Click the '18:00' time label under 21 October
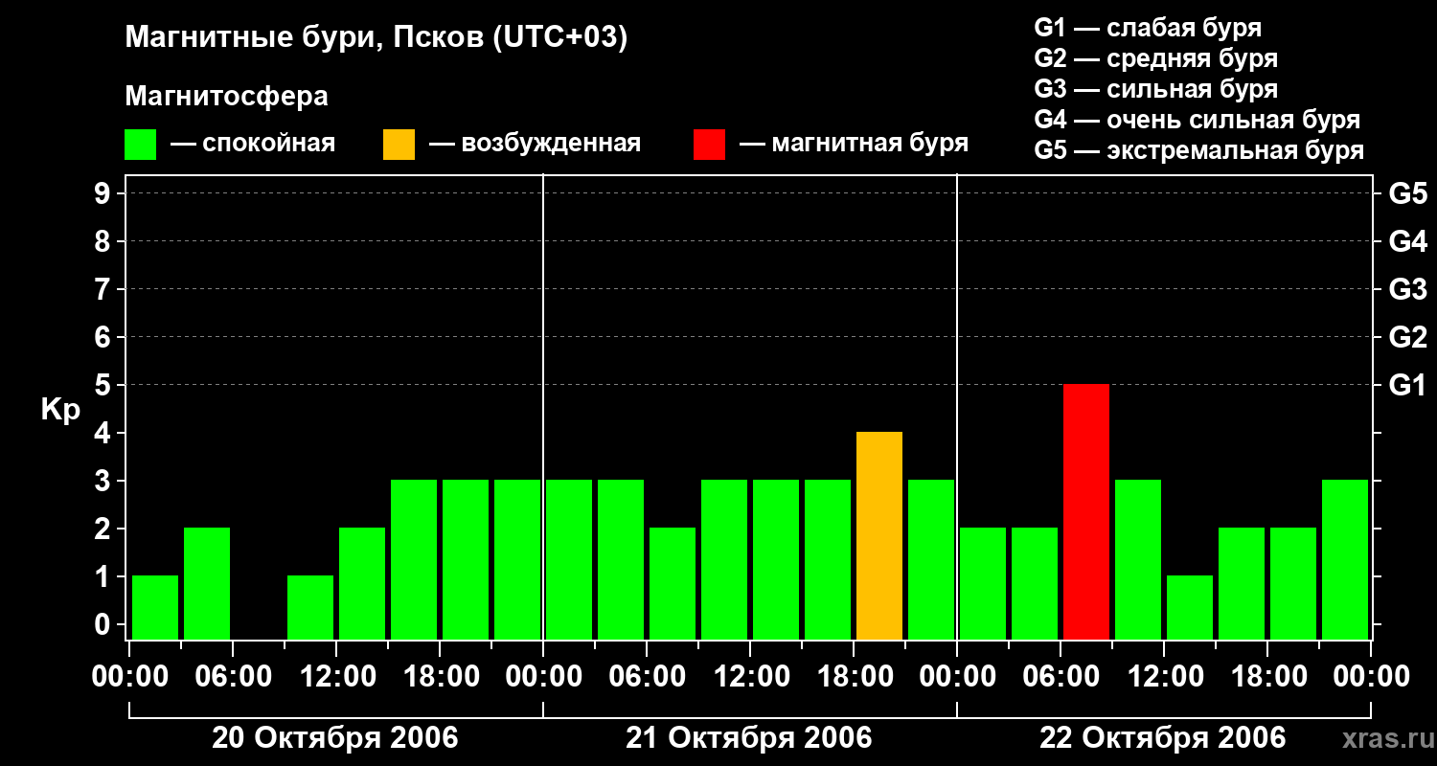The height and width of the screenshot is (766, 1437). click(854, 677)
